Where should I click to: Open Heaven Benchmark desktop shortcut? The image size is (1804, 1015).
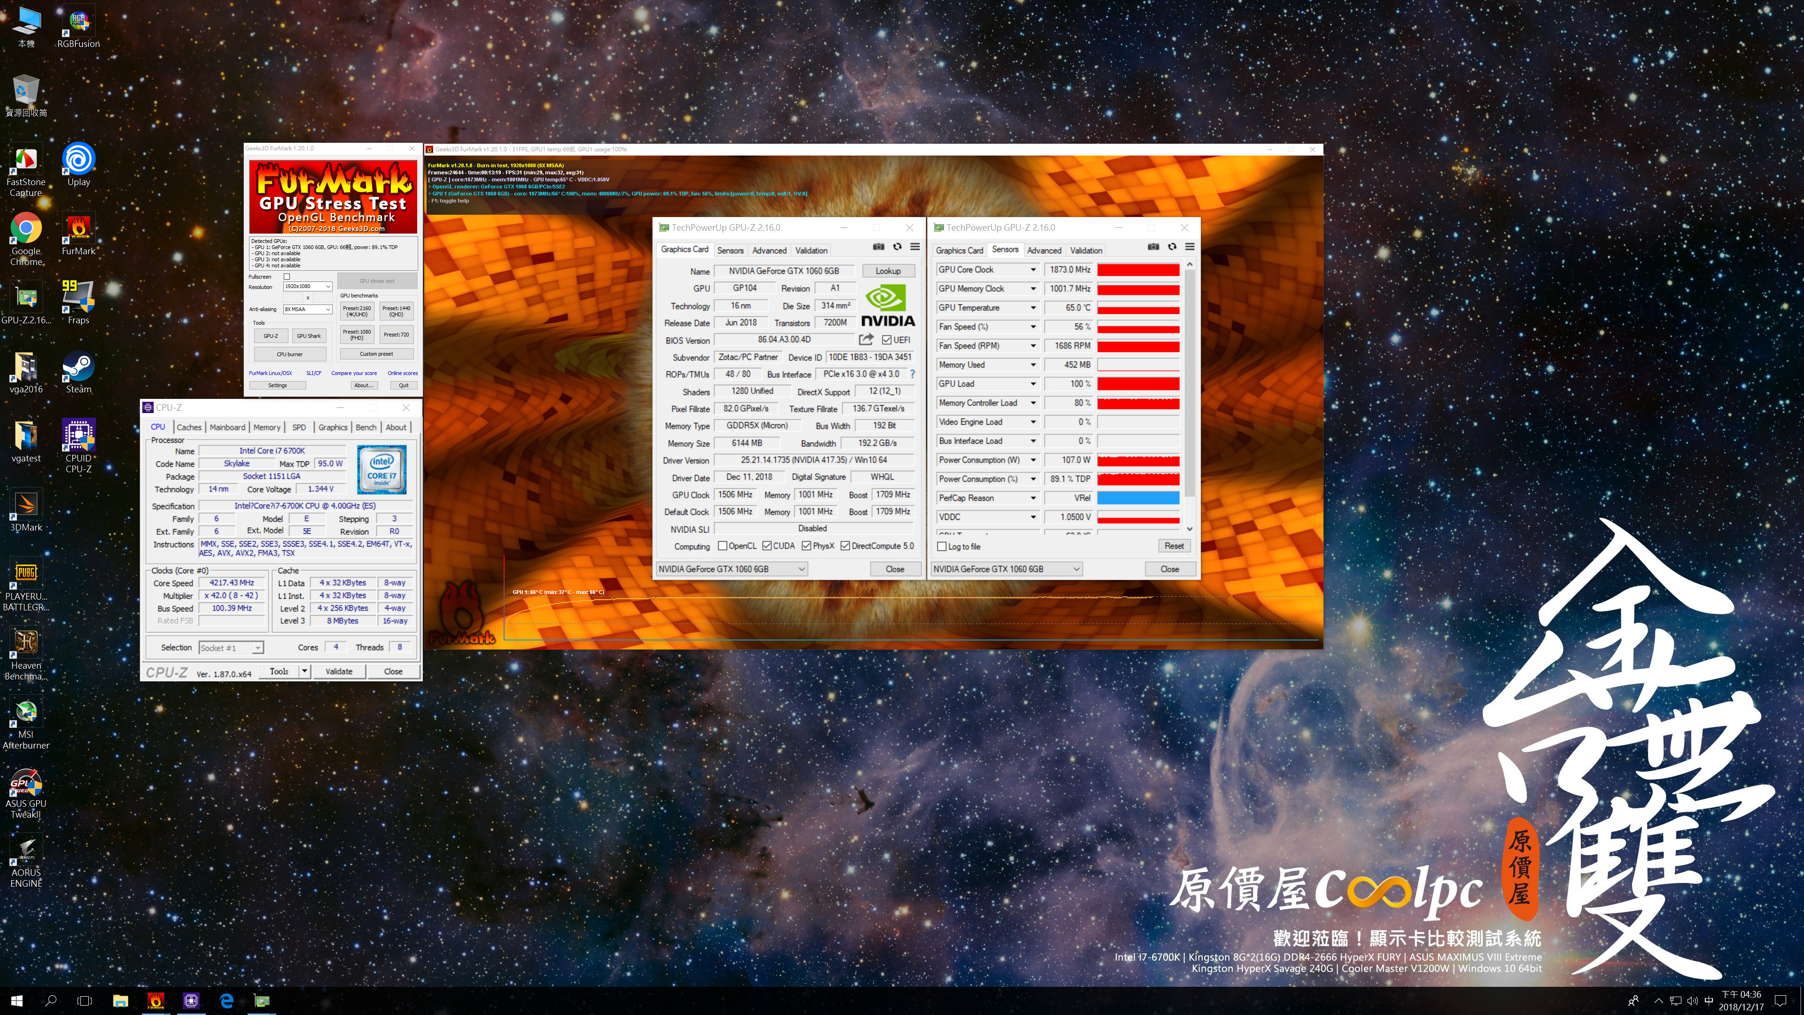point(26,654)
